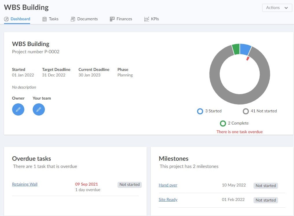Screen dimensions: 294x216
Task: Click the Dashboard gauge icon
Action: (x=6, y=19)
